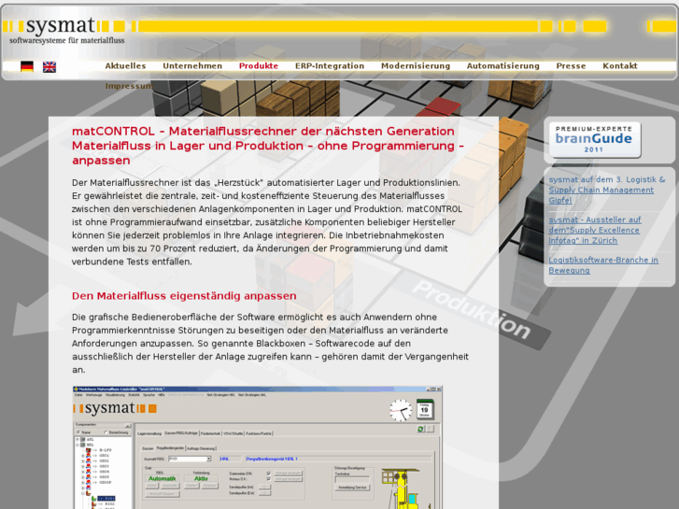Open the Datei menu in the matCONTROL screenshot
679x509 pixels.
[x=78, y=395]
